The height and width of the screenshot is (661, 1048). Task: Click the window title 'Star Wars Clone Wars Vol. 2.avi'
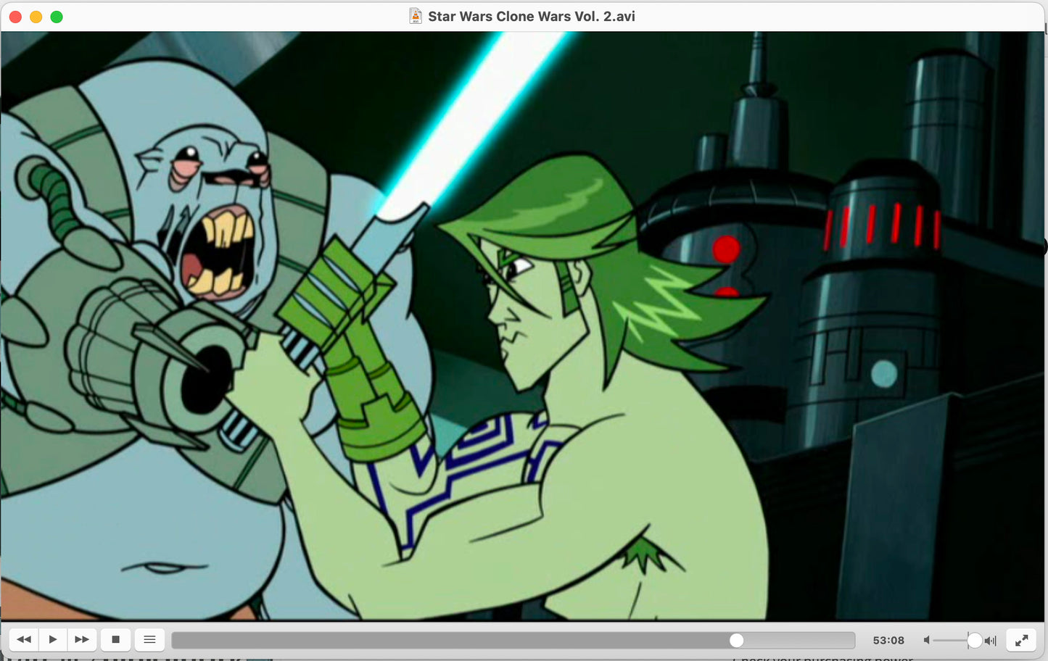pos(531,16)
